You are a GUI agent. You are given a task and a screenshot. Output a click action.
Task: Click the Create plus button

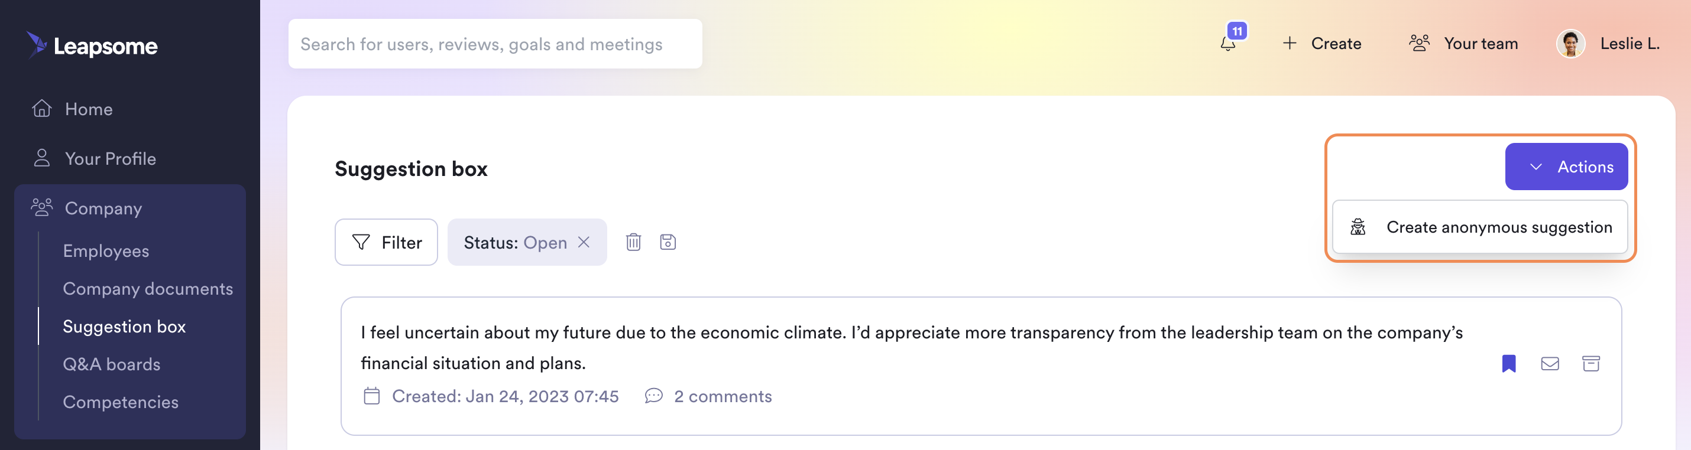click(x=1321, y=44)
